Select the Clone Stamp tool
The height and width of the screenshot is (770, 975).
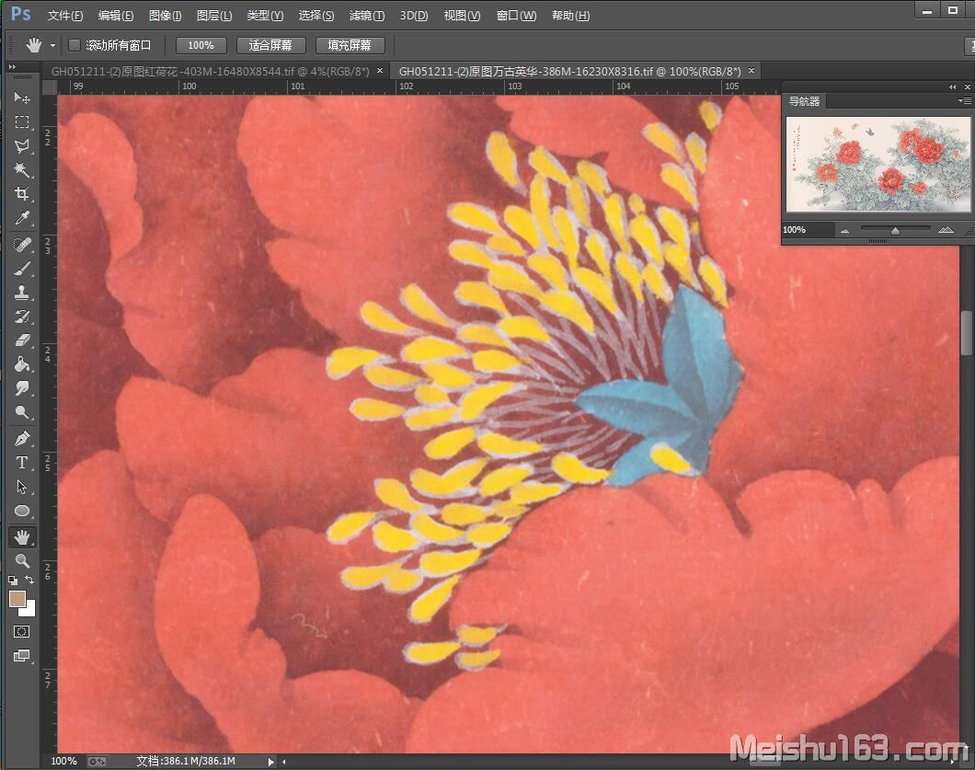(x=22, y=293)
